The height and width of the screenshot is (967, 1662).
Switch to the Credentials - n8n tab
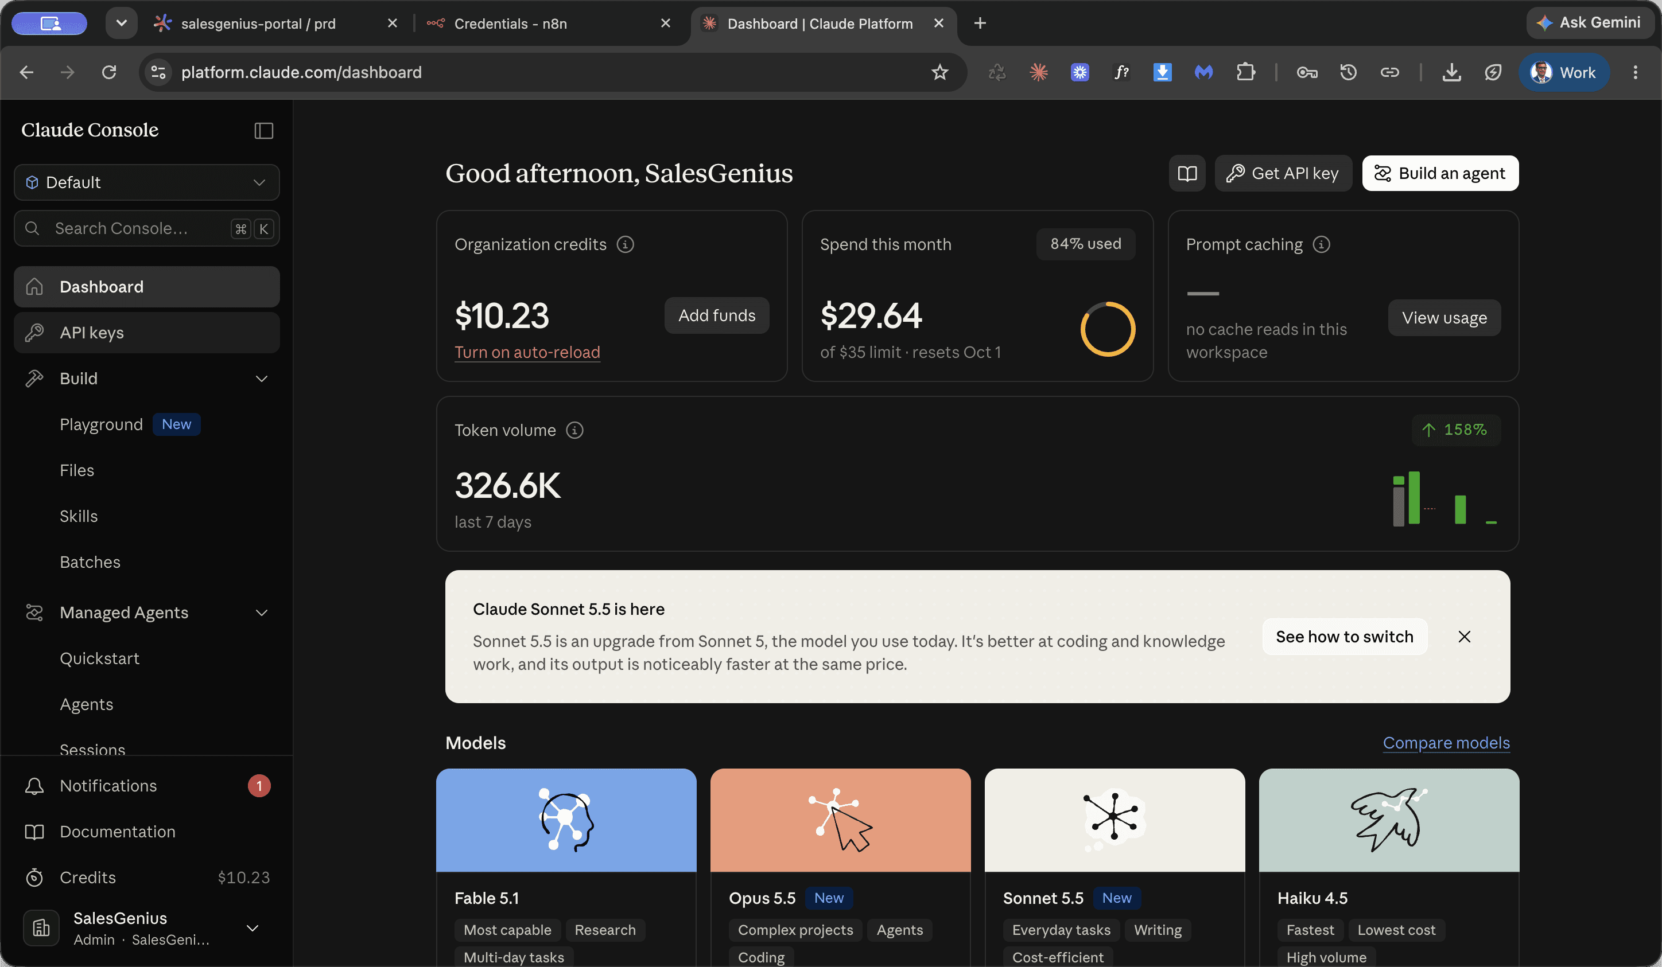[510, 24]
